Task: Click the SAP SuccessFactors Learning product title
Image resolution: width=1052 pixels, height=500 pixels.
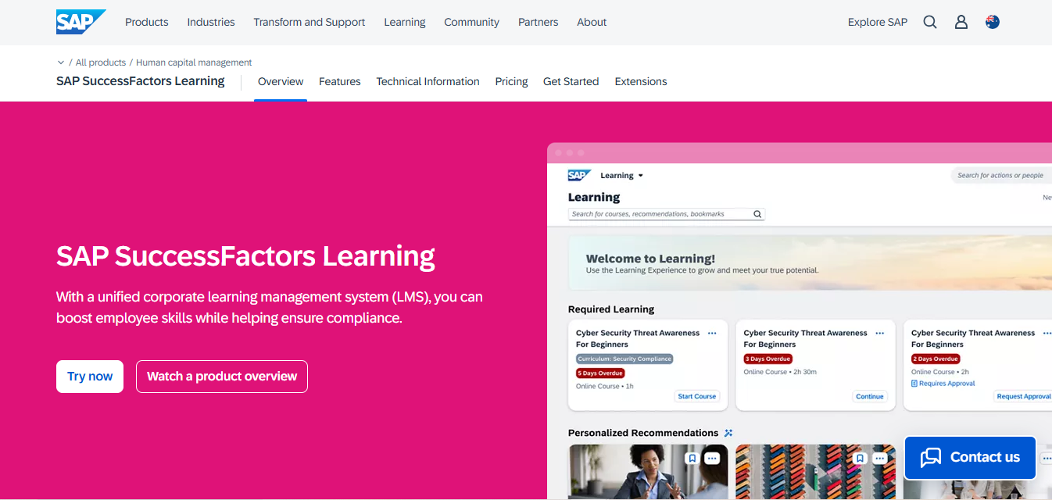Action: (x=141, y=81)
